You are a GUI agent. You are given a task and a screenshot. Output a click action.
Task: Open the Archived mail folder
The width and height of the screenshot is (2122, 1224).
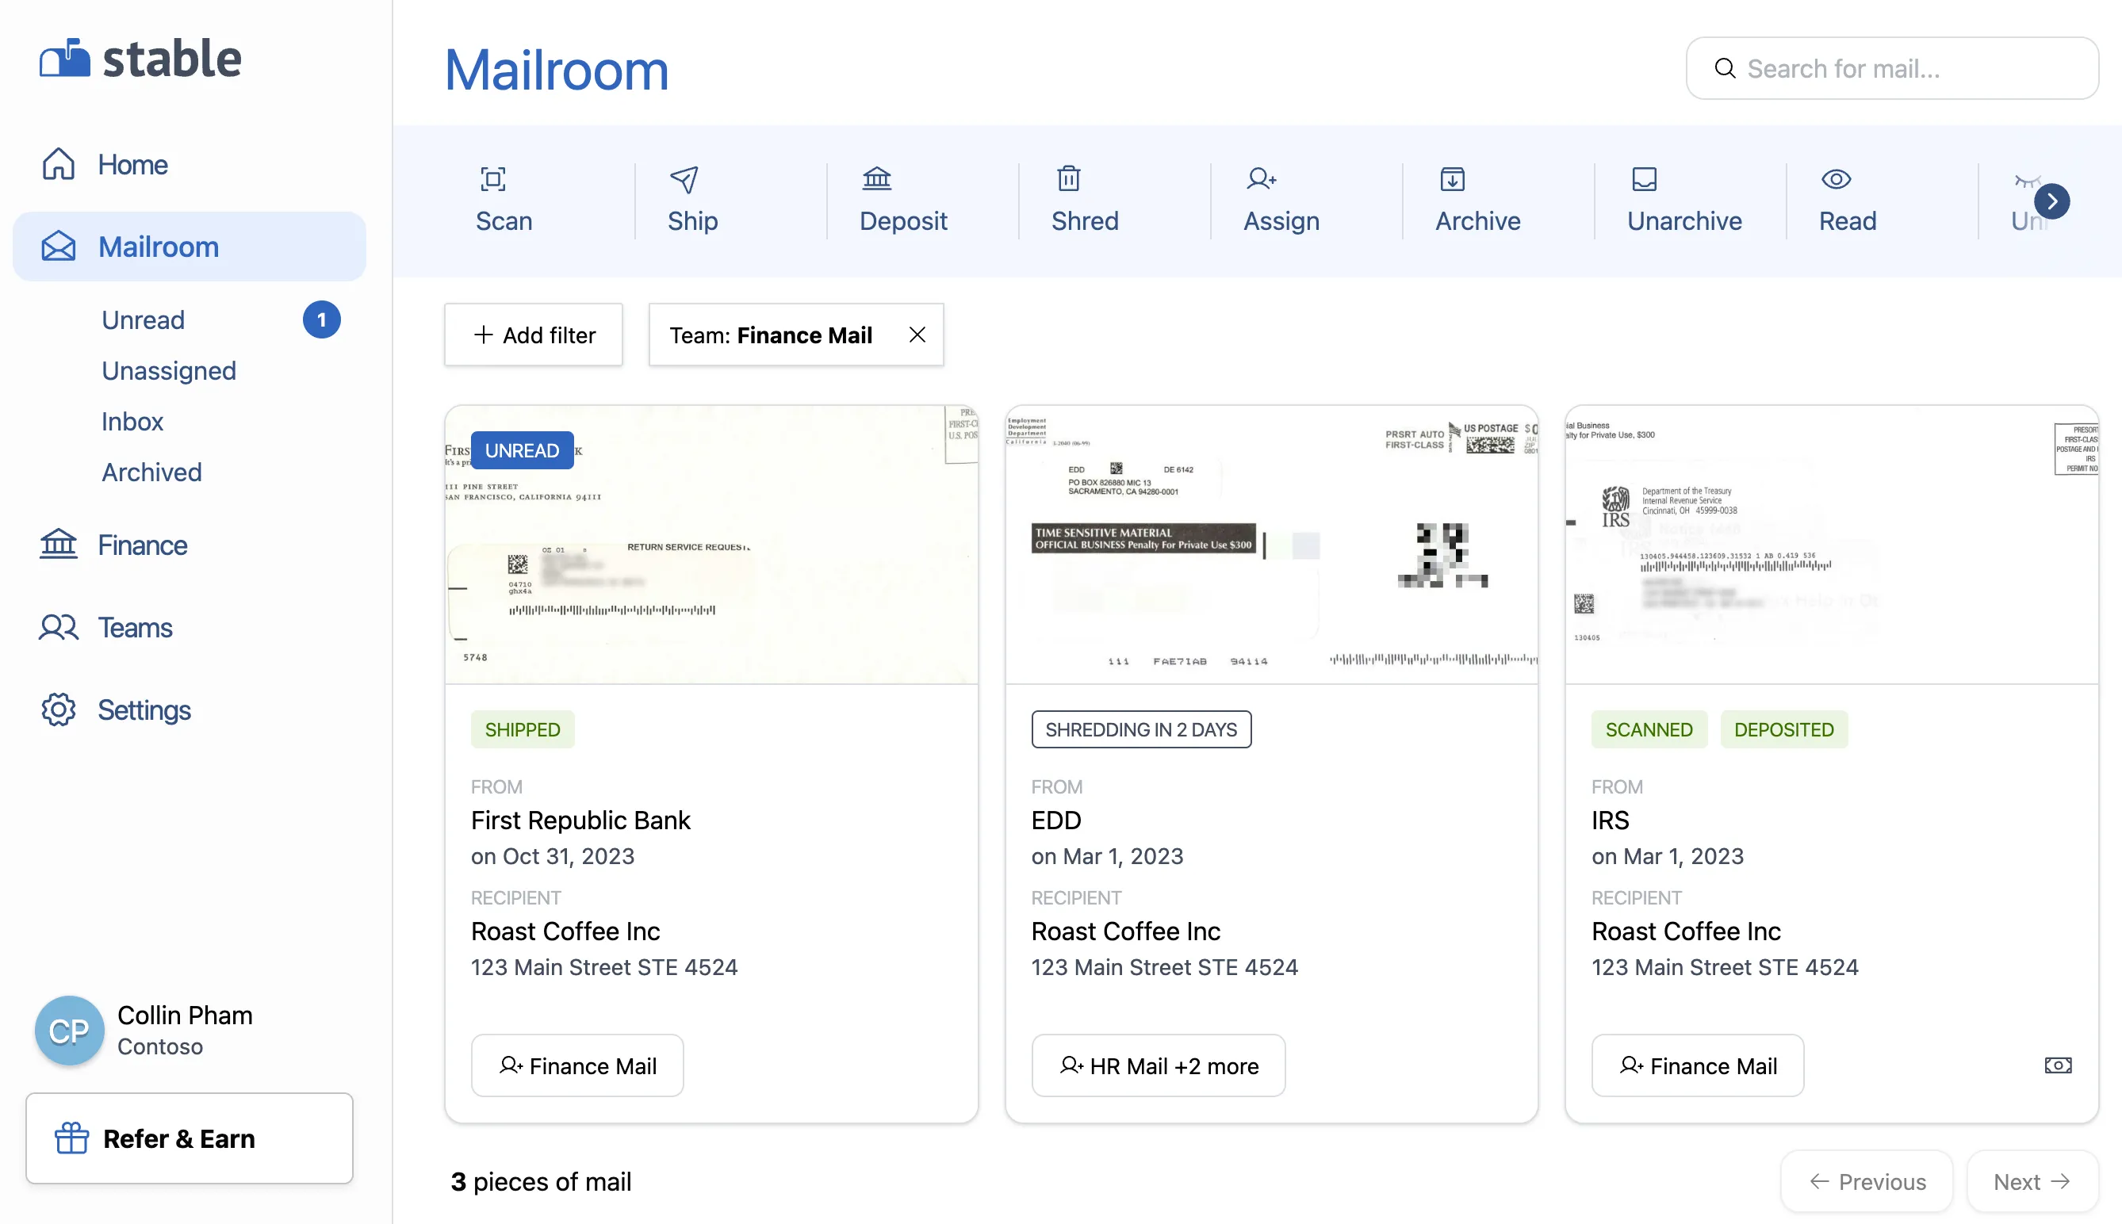click(151, 472)
